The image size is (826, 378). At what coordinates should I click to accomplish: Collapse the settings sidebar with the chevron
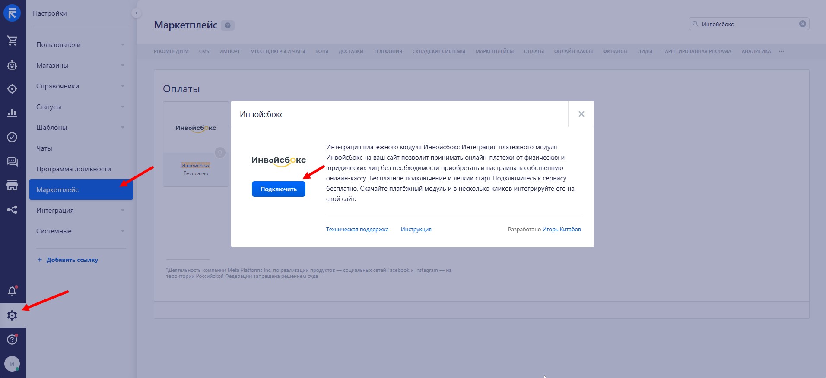(136, 13)
